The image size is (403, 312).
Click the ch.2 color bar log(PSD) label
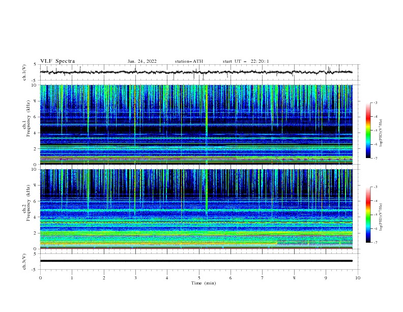[381, 217]
